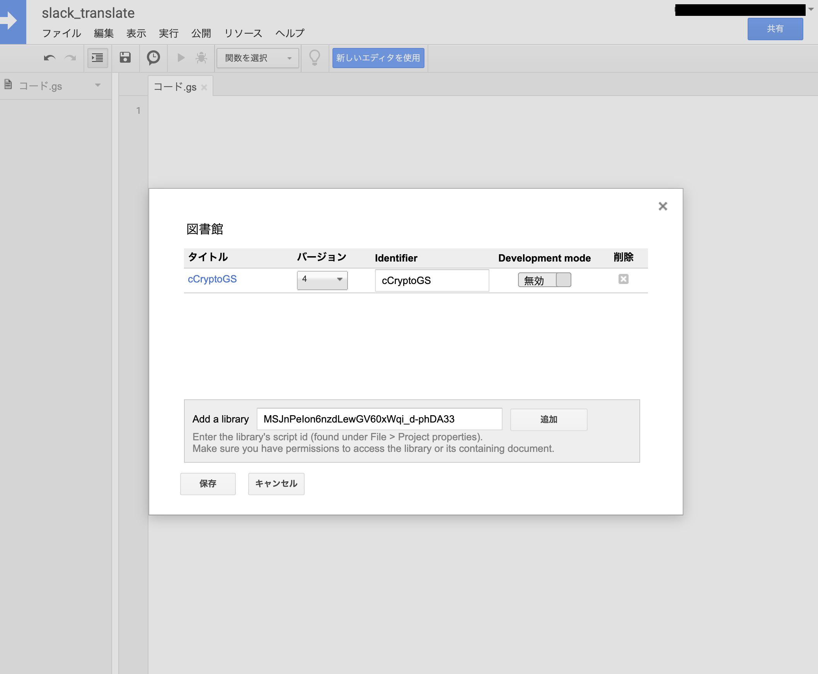Click the redo arrow icon

(70, 58)
